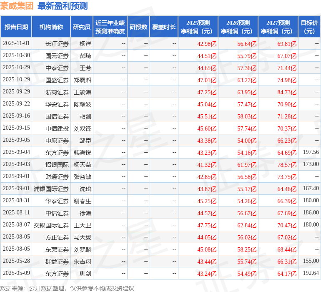The image size is (321, 292).
Task: Click 交银国际证券 institution name
Action: (x=51, y=225)
